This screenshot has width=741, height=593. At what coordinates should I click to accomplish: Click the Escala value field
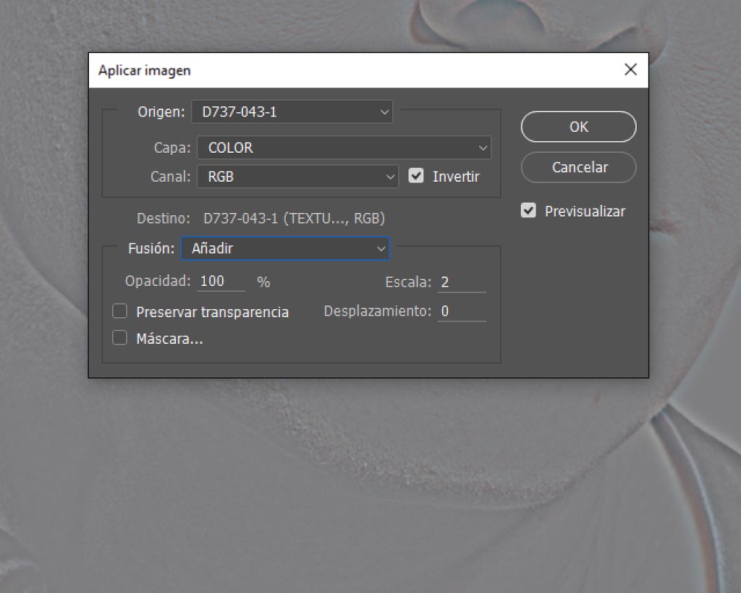462,282
